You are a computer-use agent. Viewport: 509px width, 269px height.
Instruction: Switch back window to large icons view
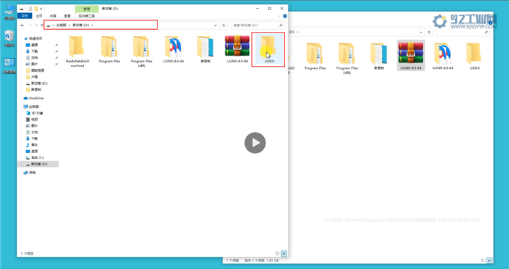click(489, 260)
